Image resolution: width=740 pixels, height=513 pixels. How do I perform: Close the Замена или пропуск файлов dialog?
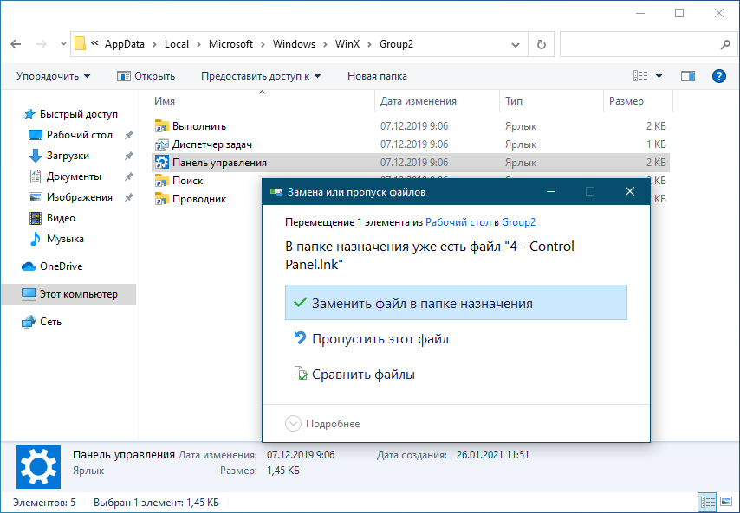click(x=630, y=191)
